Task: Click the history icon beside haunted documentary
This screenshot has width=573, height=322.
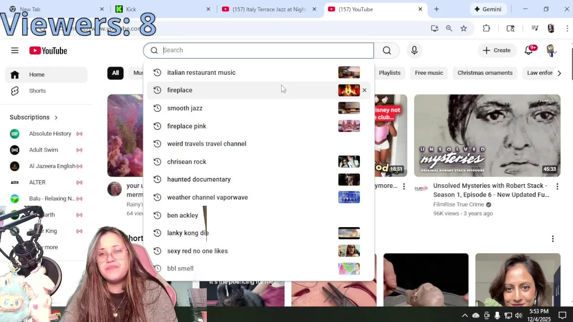Action: point(157,179)
